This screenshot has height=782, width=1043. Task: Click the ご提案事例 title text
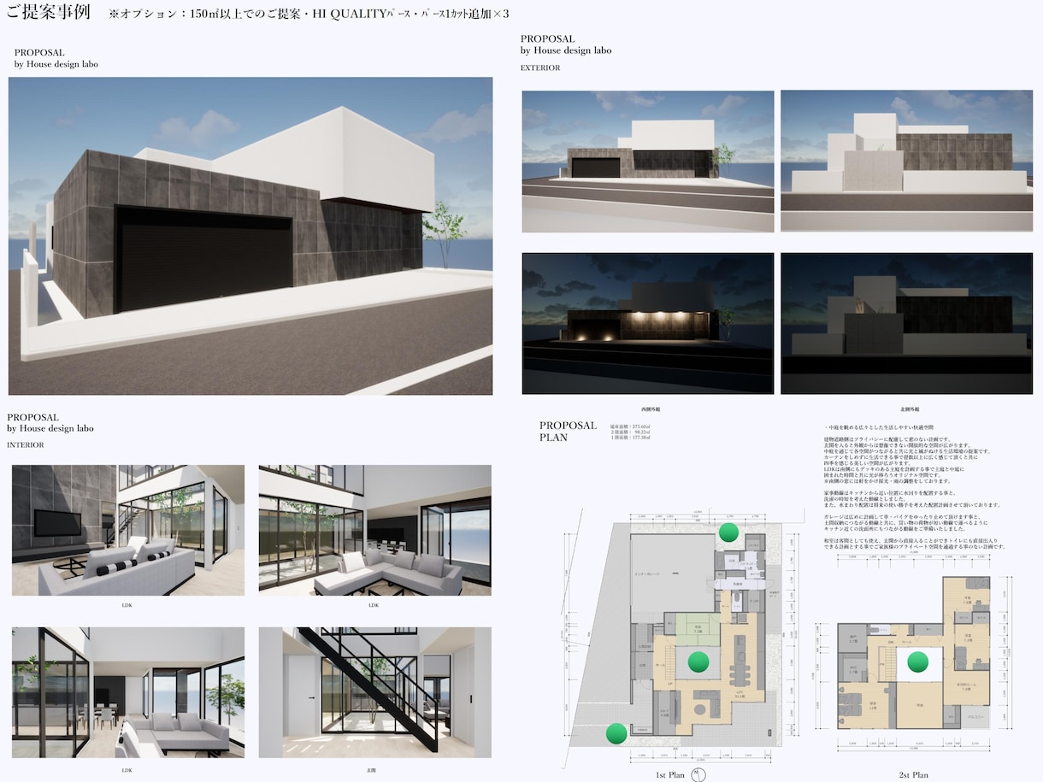click(48, 13)
